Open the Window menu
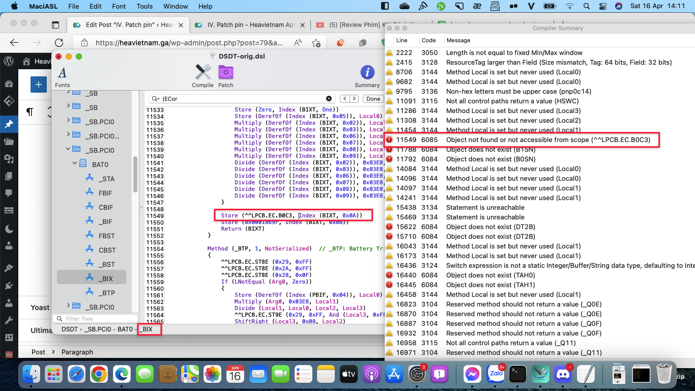This screenshot has width=695, height=391. click(176, 7)
